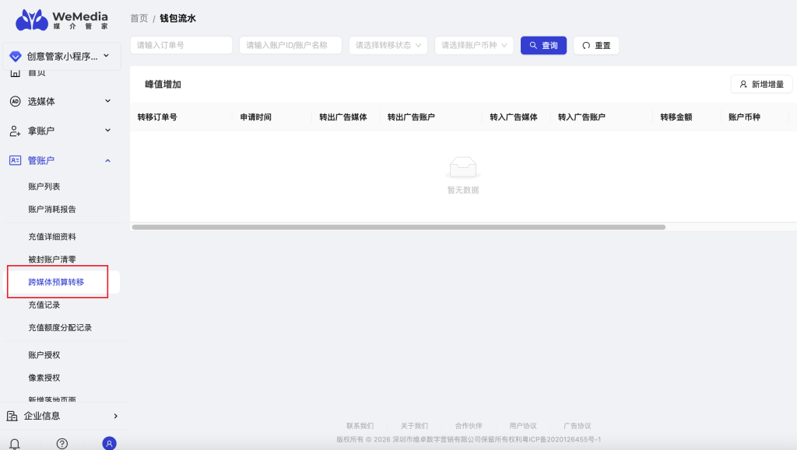Viewport: 797px width, 450px height.
Task: Open the user profile avatar icon
Action: (110, 444)
